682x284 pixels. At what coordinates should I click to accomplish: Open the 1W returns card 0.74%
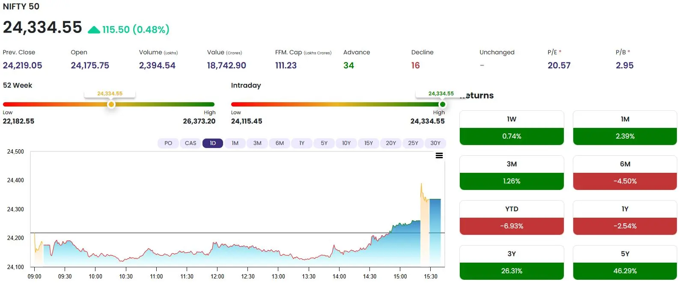[512, 128]
